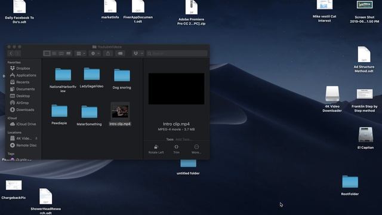
Task: Select Dropbox in the Finder sidebar
Action: pos(23,69)
